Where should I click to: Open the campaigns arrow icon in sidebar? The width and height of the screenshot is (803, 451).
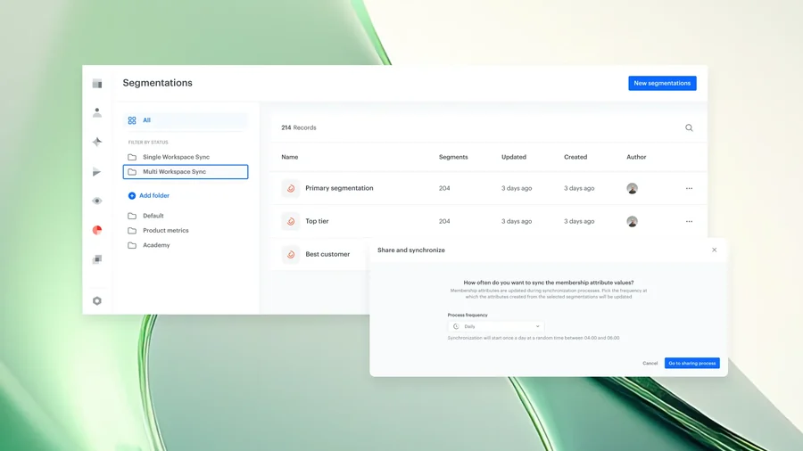point(96,172)
